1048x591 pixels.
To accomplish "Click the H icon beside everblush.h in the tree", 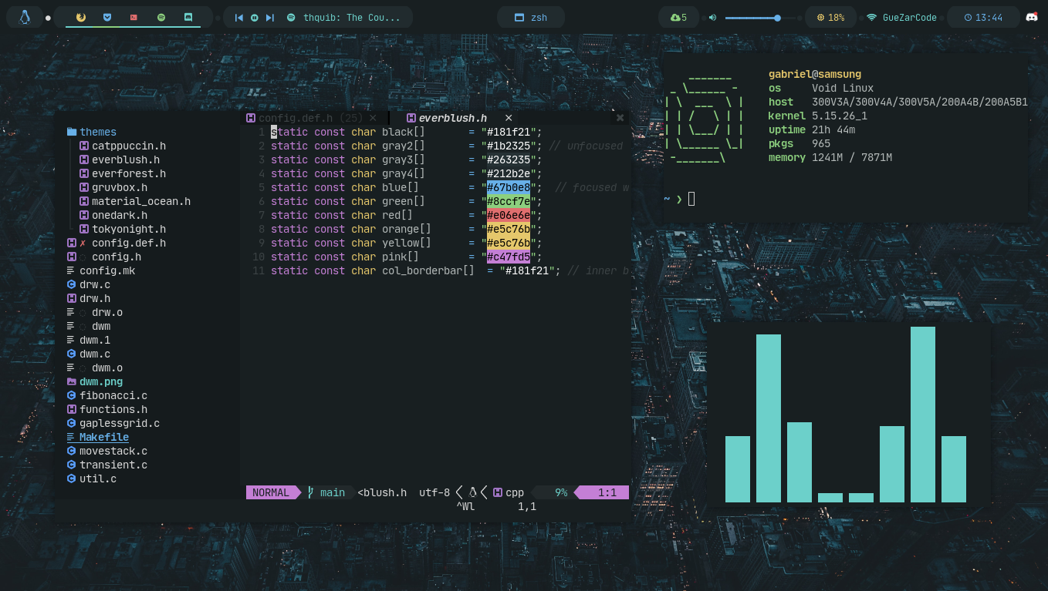I will pyautogui.click(x=84, y=160).
